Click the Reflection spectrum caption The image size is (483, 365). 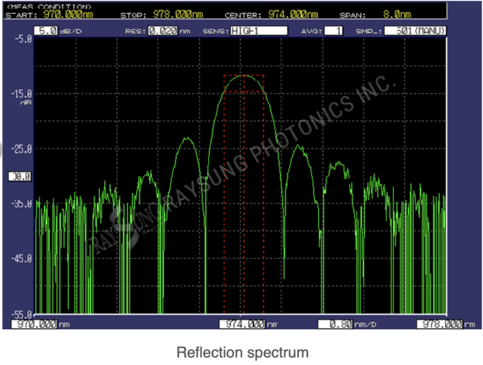point(243,352)
